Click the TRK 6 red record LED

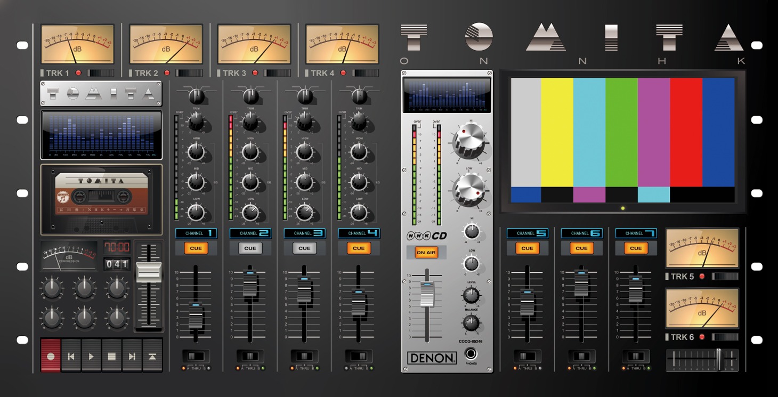702,337
